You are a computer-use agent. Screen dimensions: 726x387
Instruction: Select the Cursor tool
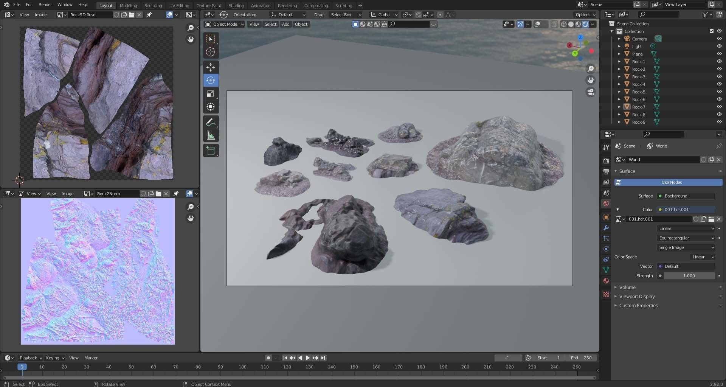pyautogui.click(x=211, y=52)
